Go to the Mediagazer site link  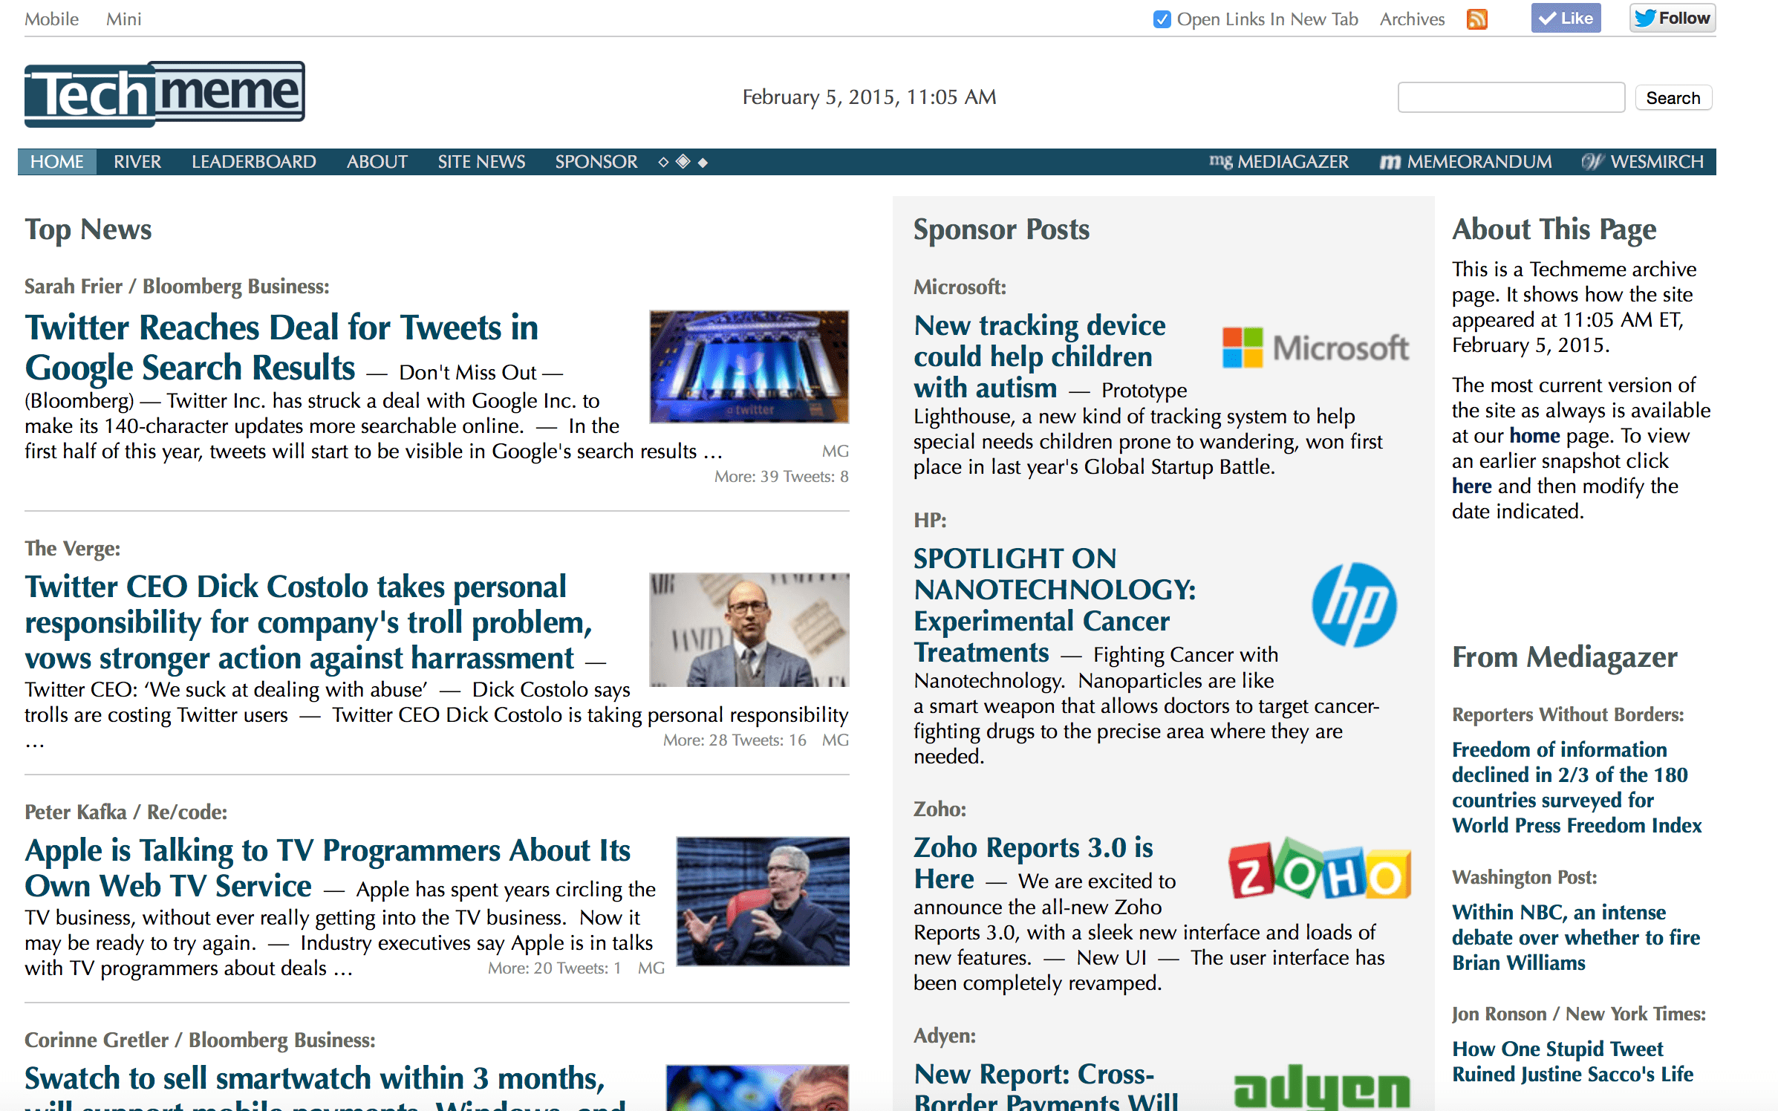tap(1279, 162)
